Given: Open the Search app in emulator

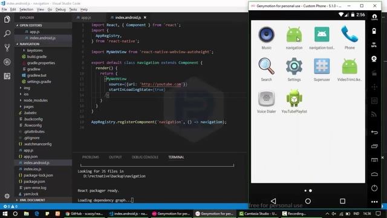Looking at the screenshot, I should coord(266,70).
